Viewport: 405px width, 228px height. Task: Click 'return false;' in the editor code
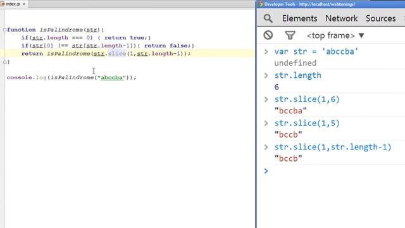tap(167, 46)
